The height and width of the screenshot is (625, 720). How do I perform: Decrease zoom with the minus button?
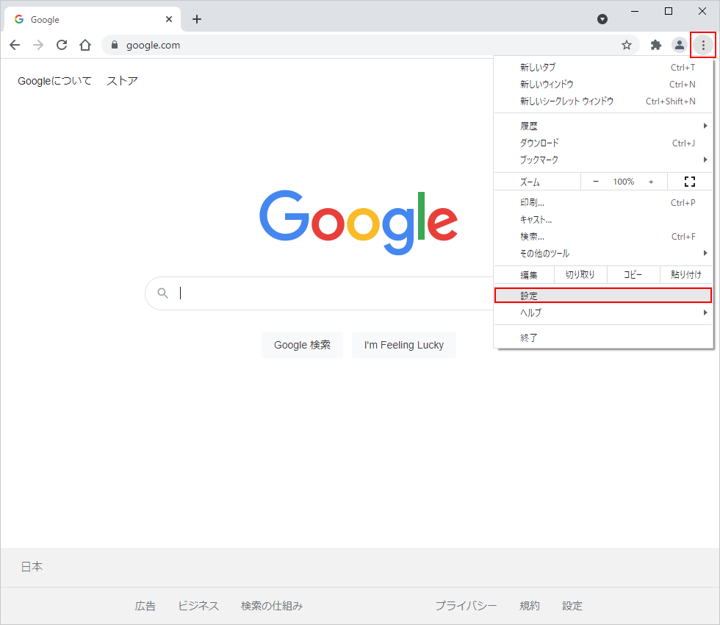[x=596, y=182]
